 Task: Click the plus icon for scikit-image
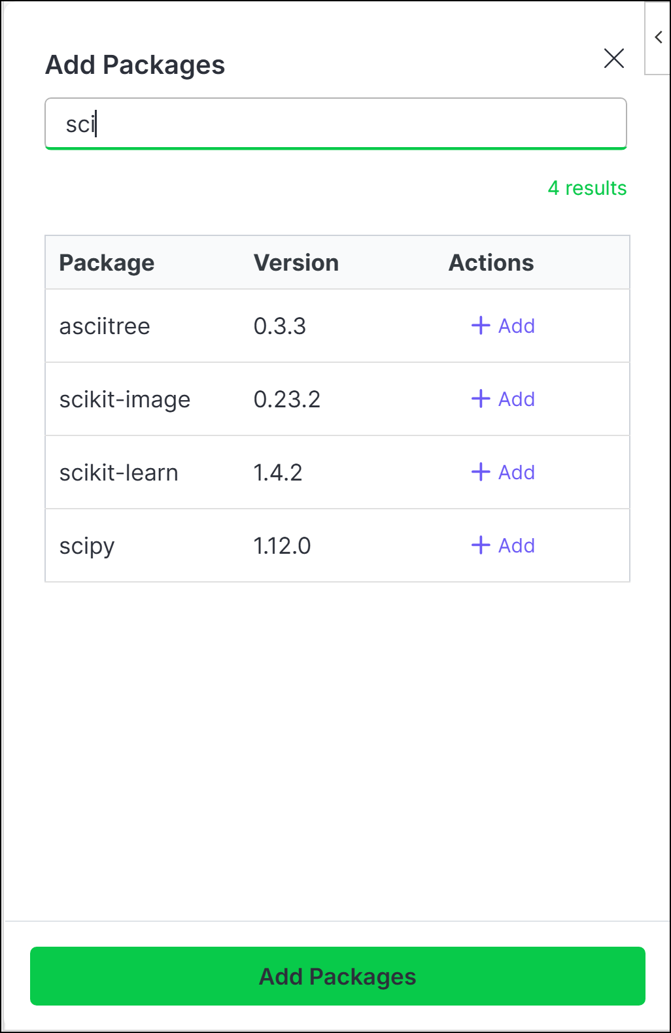coord(481,399)
